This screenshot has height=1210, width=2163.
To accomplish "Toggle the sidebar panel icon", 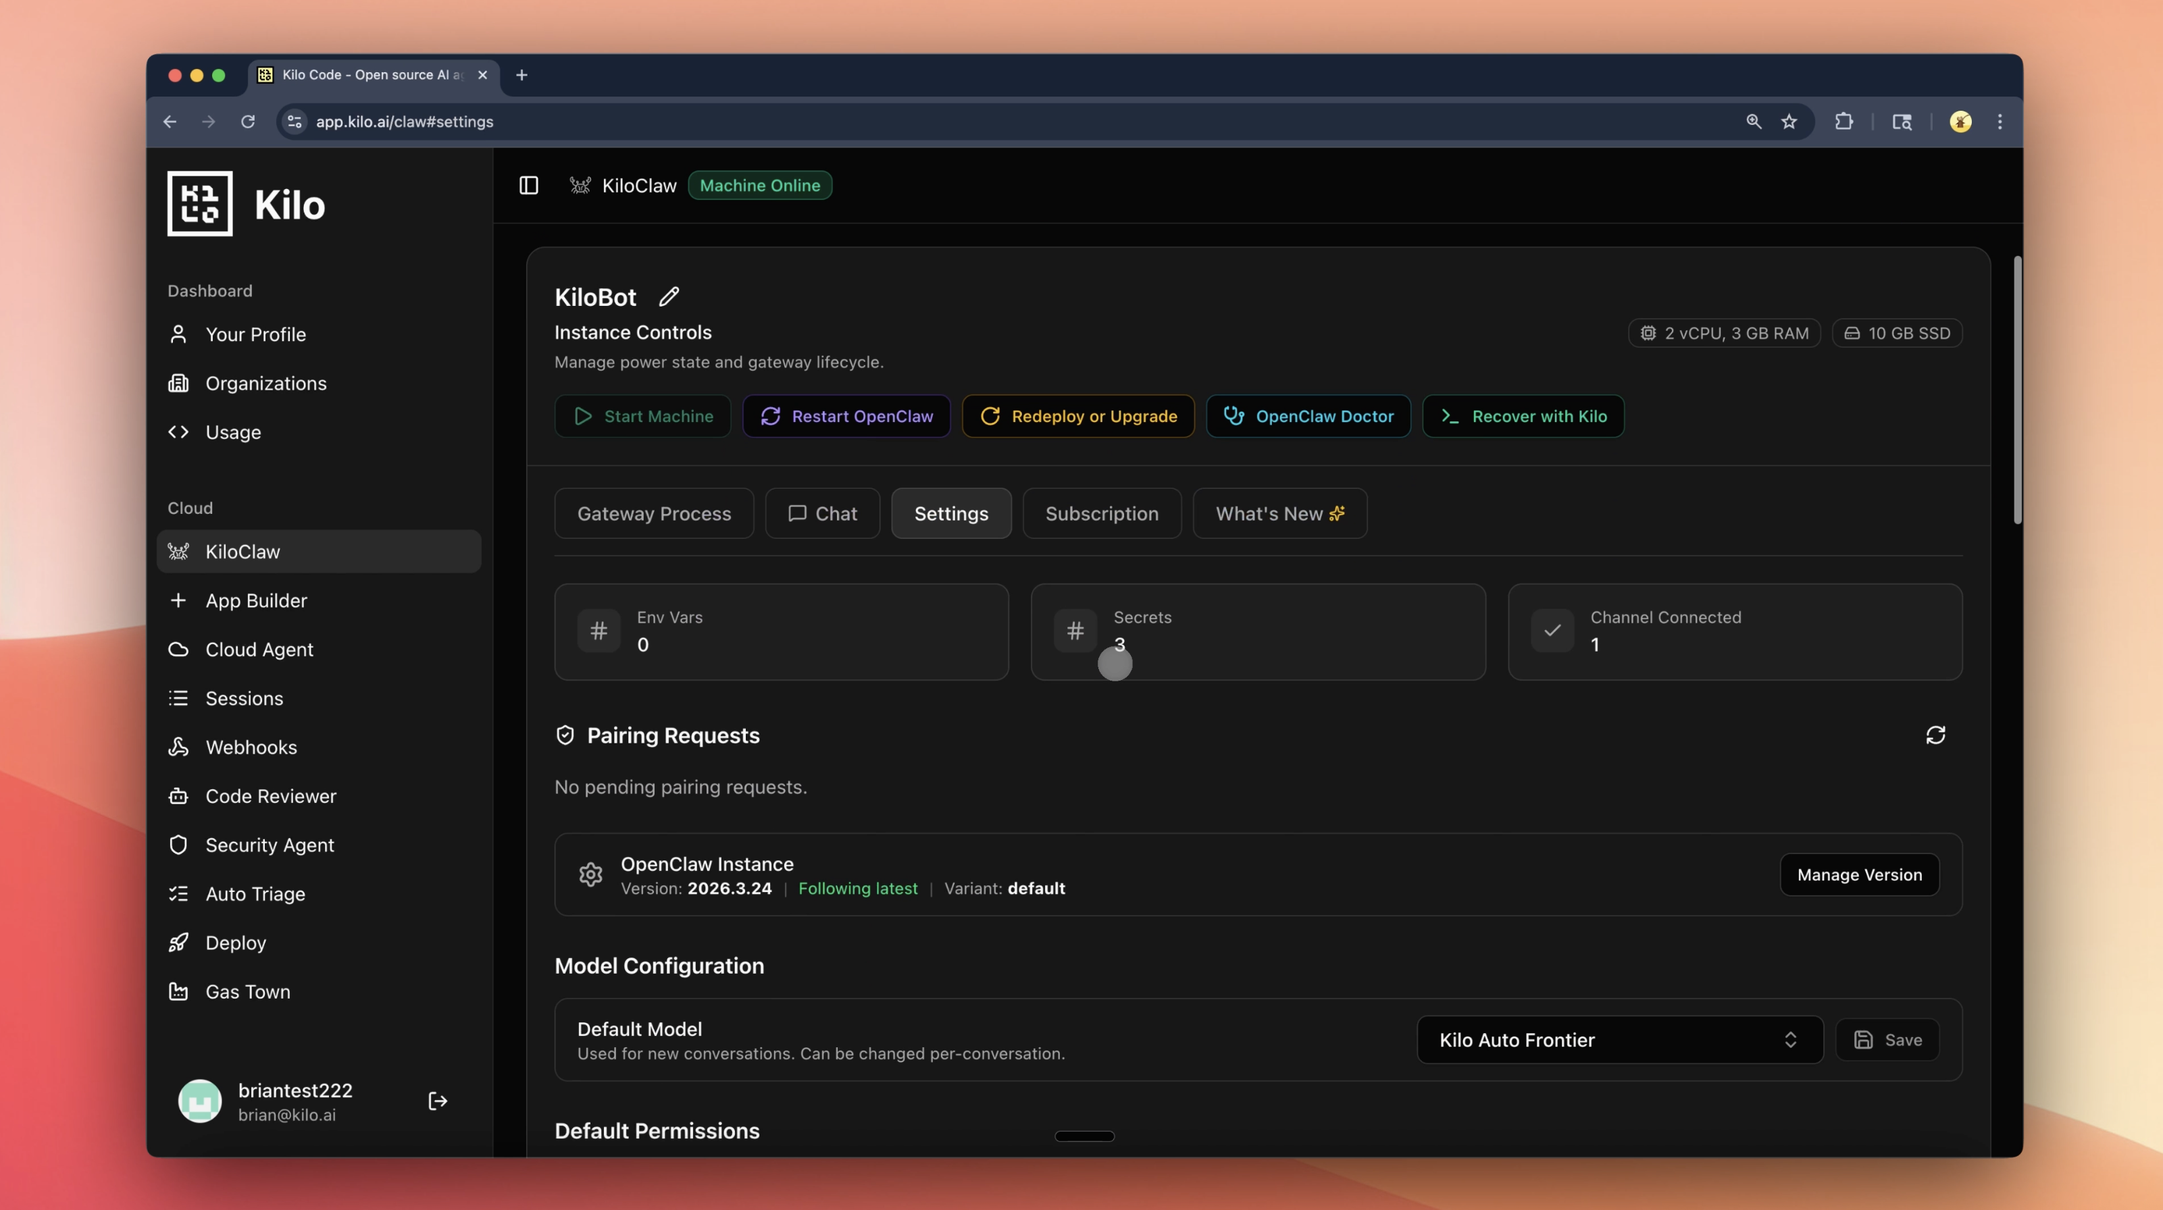I will 528,186.
